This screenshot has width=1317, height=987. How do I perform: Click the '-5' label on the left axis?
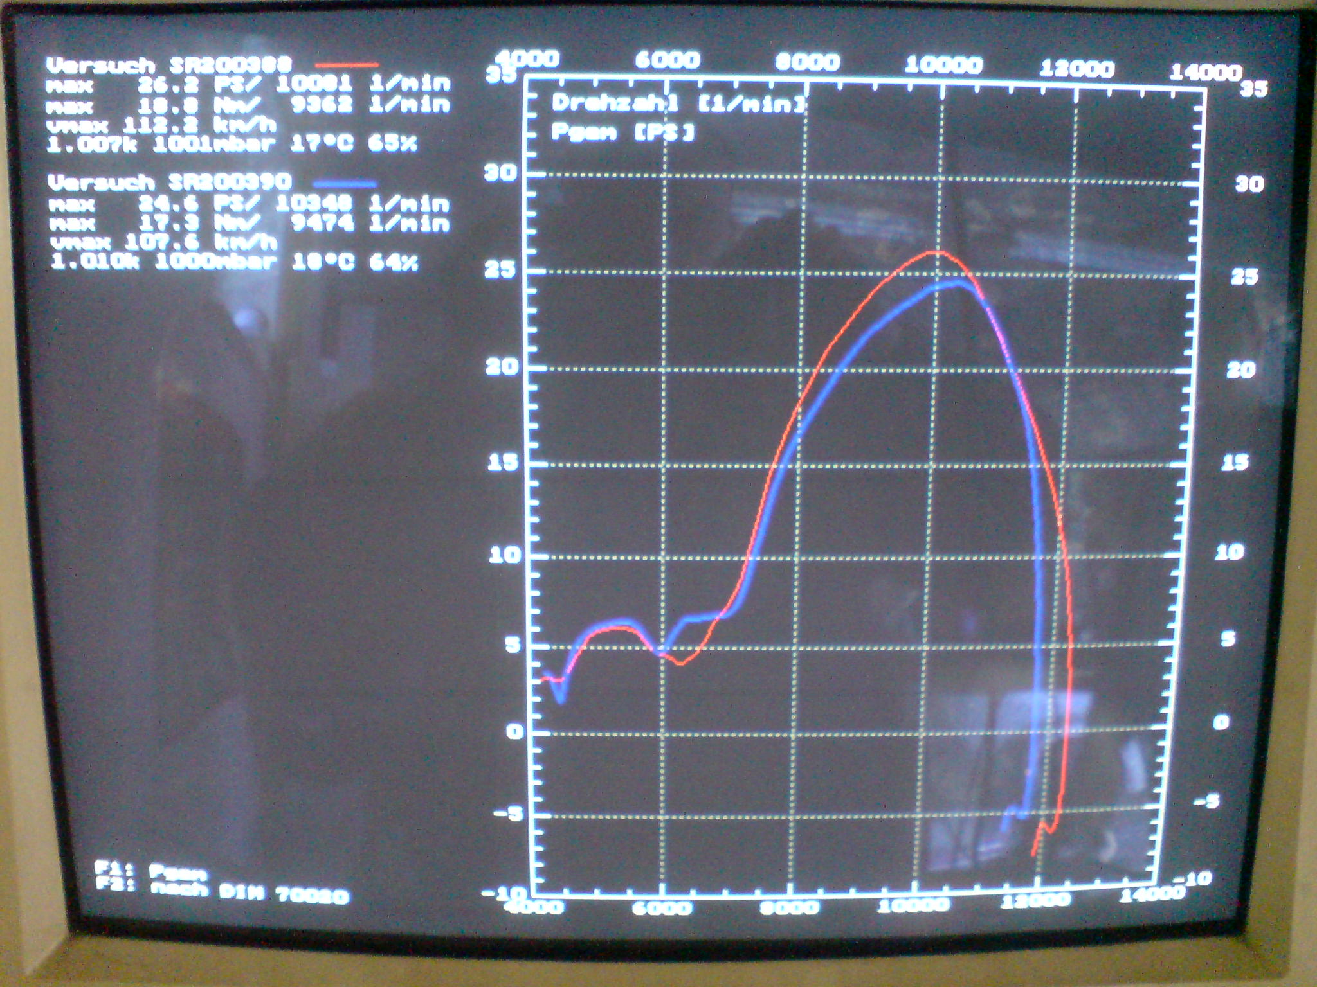[x=508, y=814]
